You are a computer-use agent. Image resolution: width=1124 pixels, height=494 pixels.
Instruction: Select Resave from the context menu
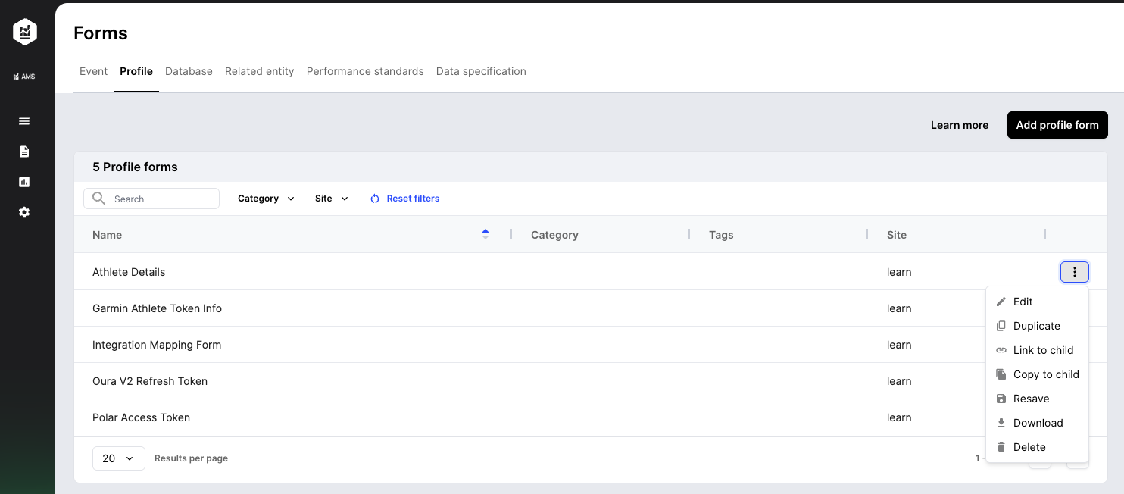[1032, 399]
